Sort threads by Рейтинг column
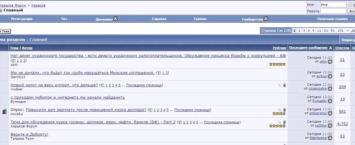 [x=280, y=48]
